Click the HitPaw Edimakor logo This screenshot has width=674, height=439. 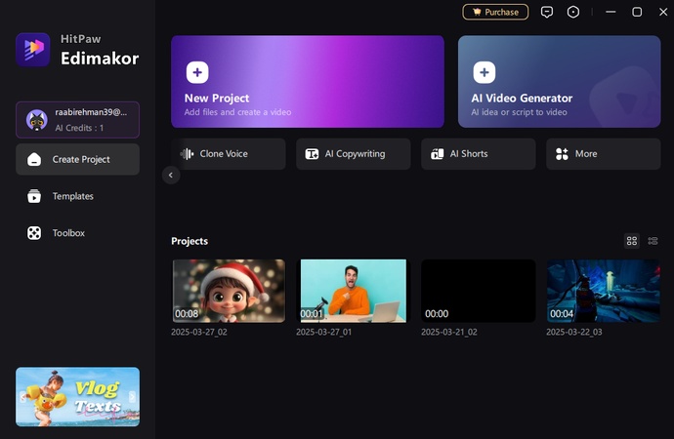click(x=33, y=49)
